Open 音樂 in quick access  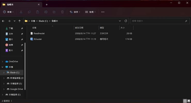tap(11, 45)
